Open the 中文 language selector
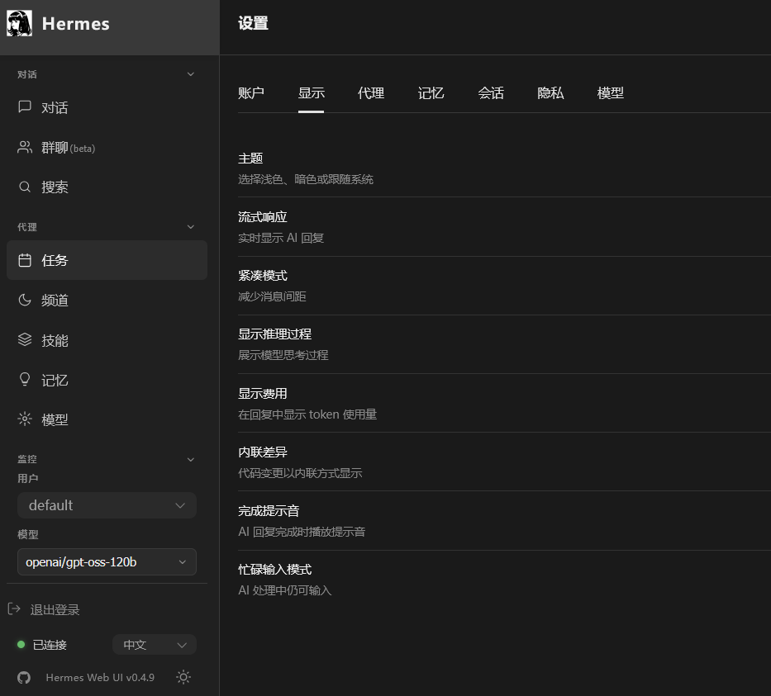Viewport: 771px width, 696px height. coord(154,644)
